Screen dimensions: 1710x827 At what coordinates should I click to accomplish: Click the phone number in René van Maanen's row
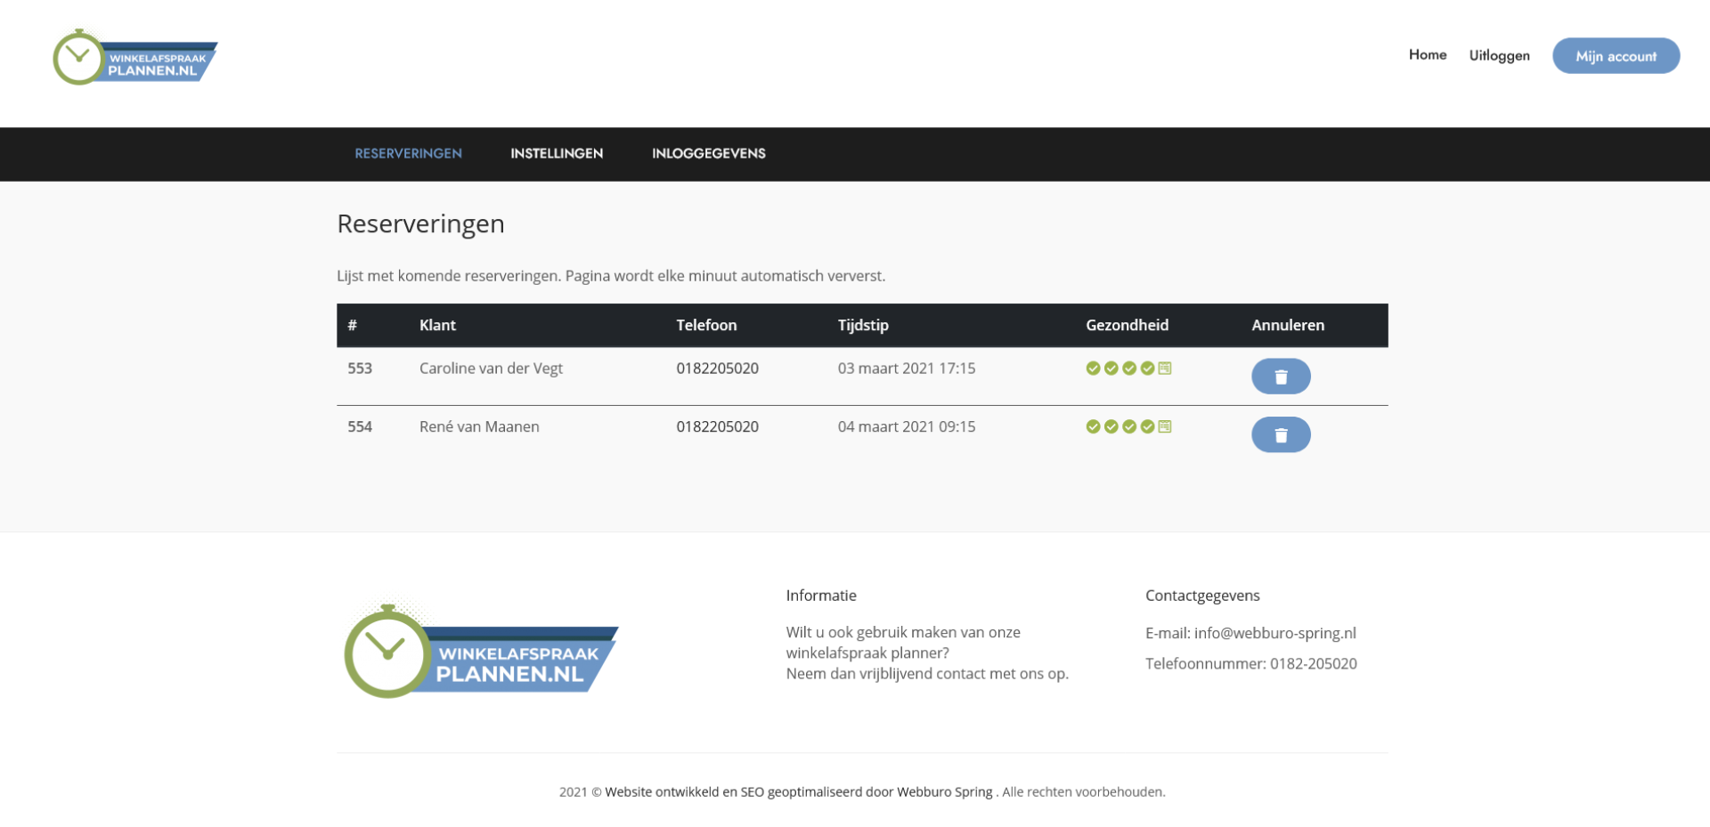pos(717,427)
